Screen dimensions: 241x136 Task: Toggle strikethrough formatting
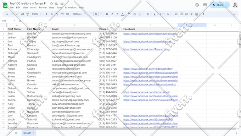pyautogui.click(x=117, y=14)
